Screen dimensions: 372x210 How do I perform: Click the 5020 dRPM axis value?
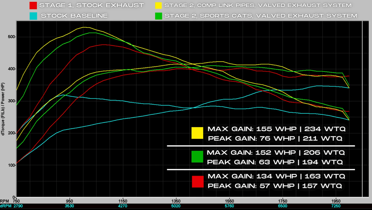click(x=176, y=206)
